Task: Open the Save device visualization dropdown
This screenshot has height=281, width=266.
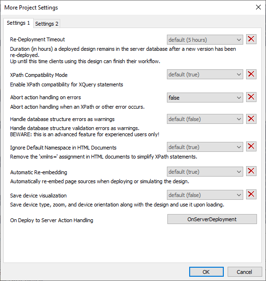Action: click(205, 195)
